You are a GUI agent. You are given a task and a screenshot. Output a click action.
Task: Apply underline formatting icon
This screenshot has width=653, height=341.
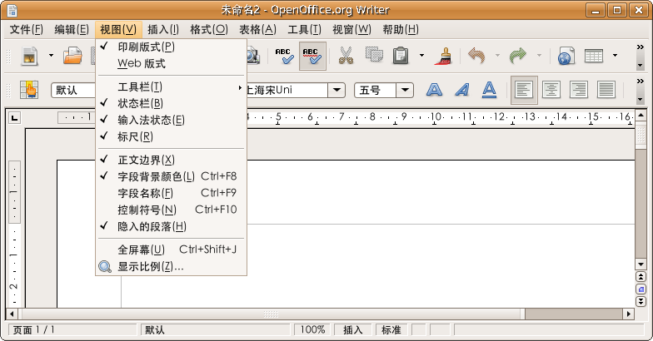point(490,90)
